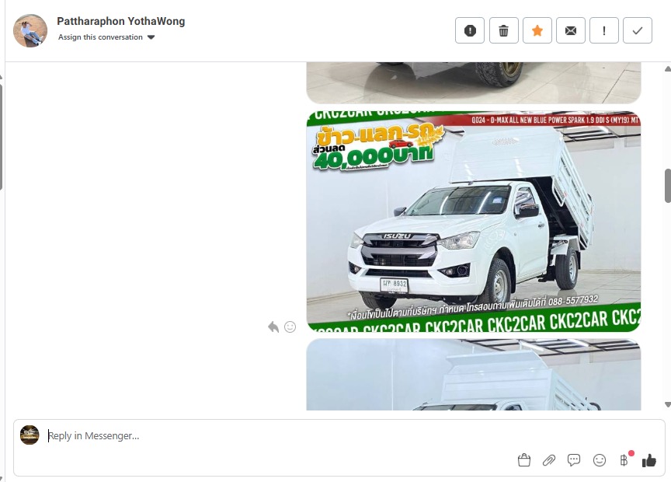The image size is (671, 482).
Task: Open emoji picker in reply box
Action: click(599, 460)
